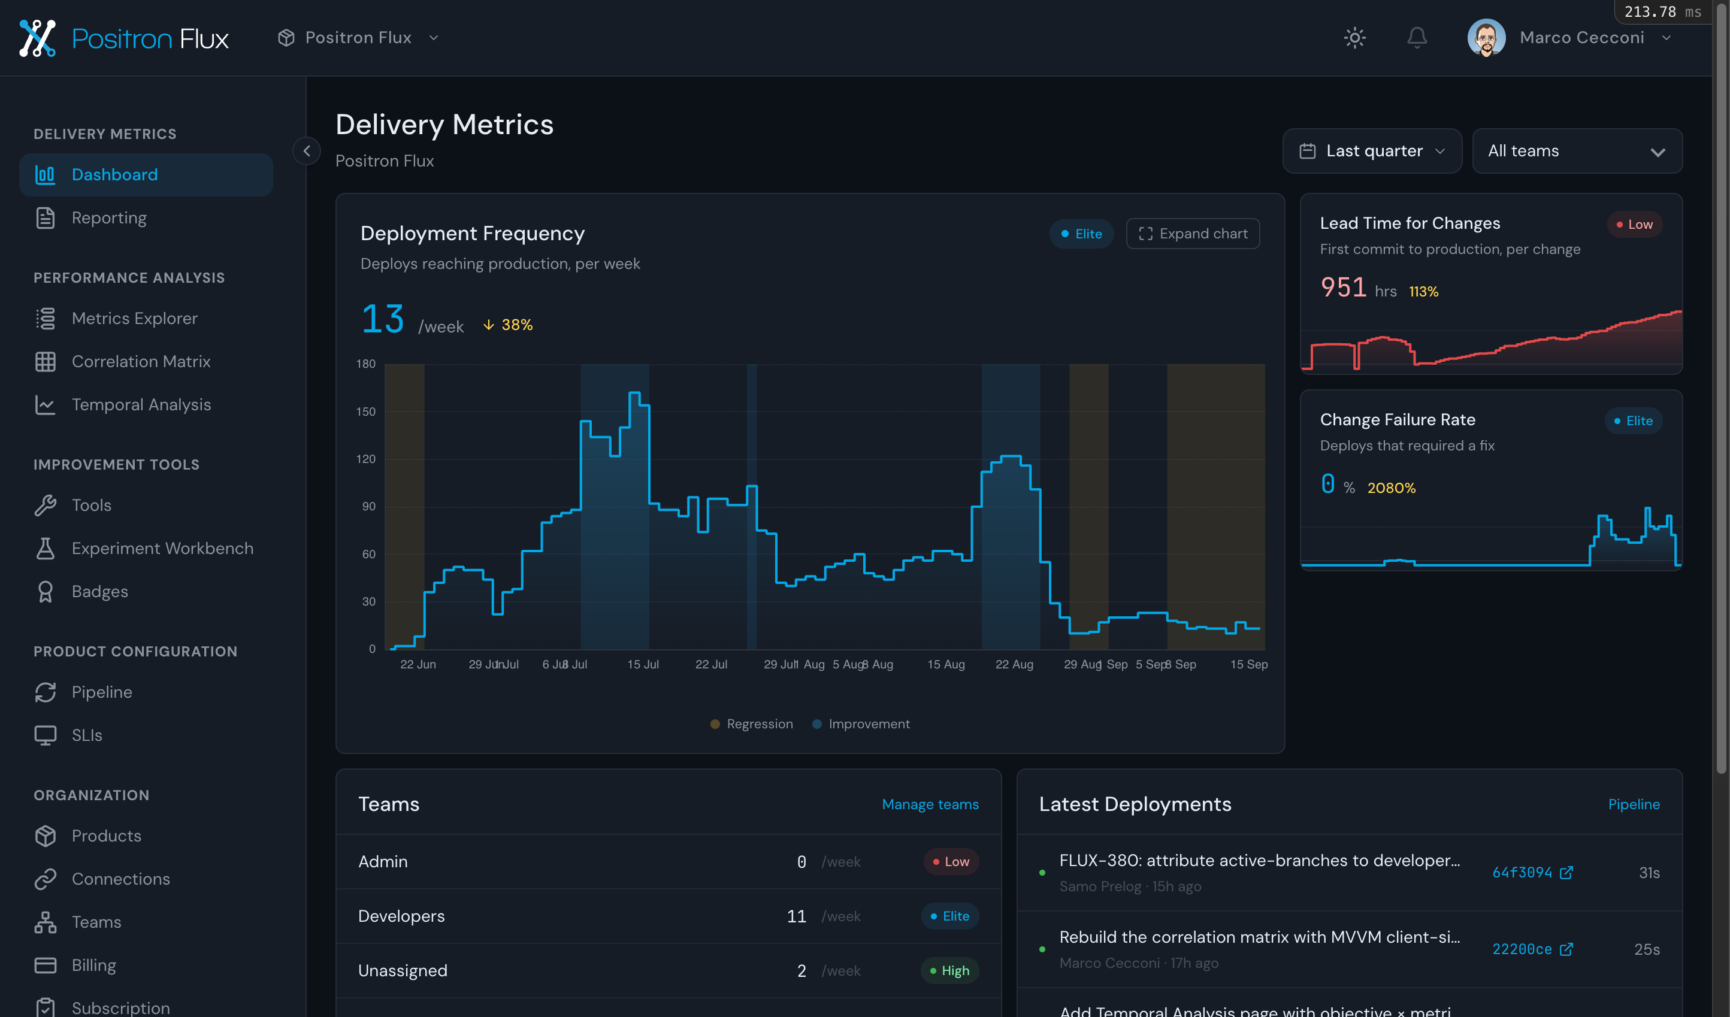
Task: Click Marco Cecconi's avatar picture
Action: (x=1486, y=38)
